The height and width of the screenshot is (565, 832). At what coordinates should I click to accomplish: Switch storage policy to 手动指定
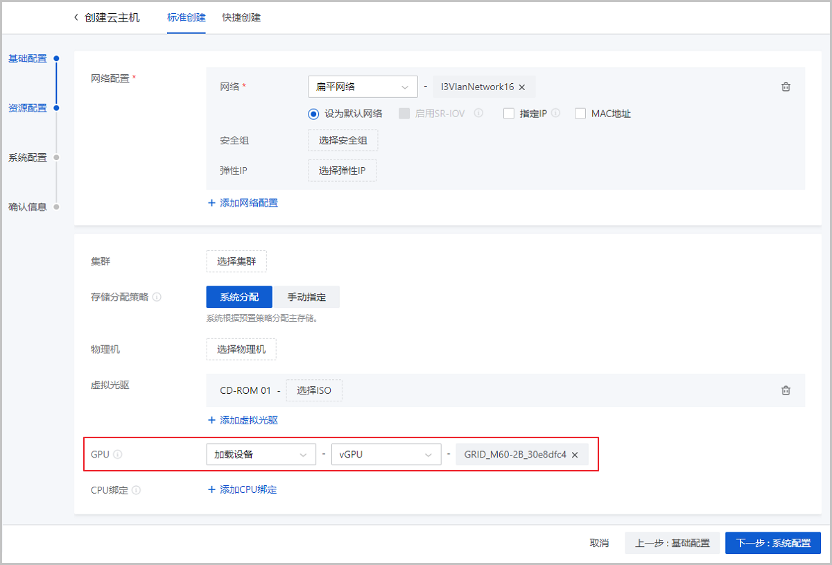(306, 296)
